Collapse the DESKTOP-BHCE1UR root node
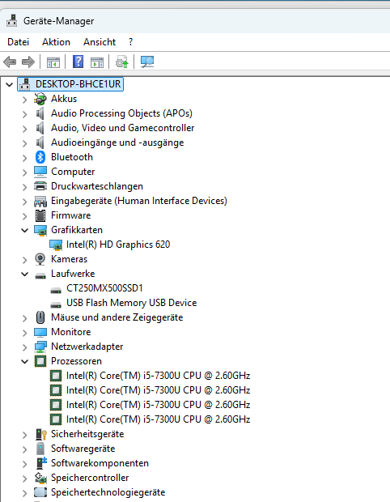 coord(9,84)
